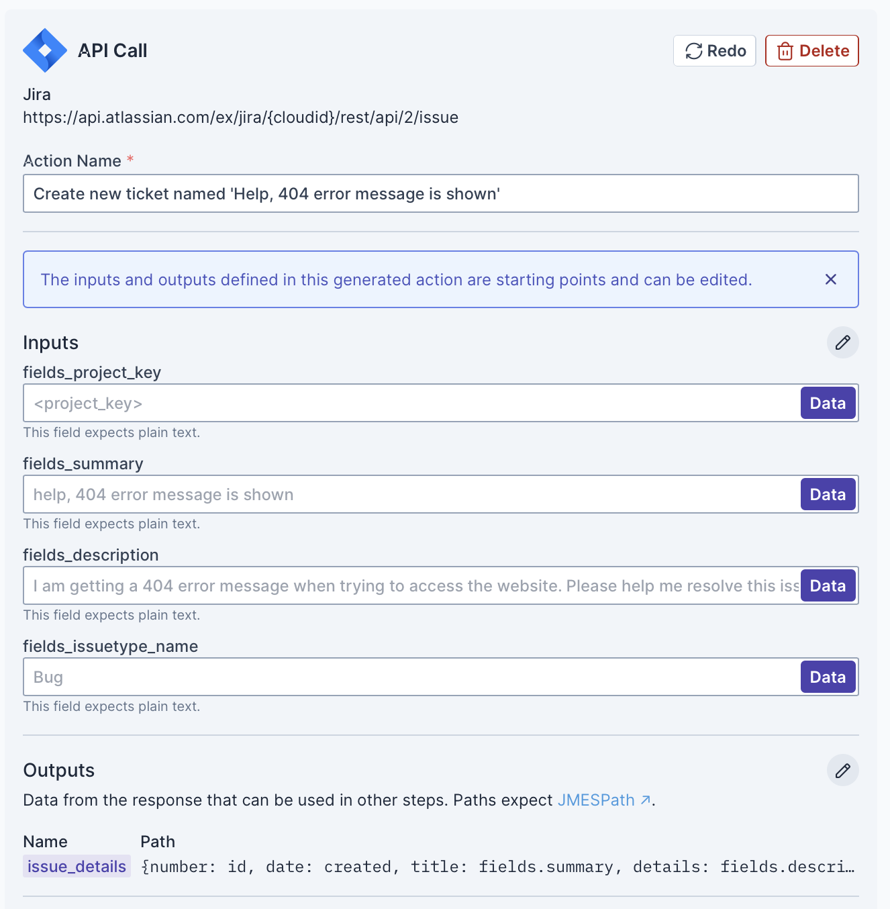Viewport: 890px width, 909px height.
Task: Open Data picker for fields_project_key
Action: [828, 403]
